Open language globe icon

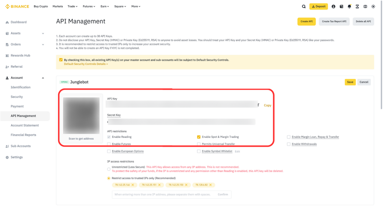(x=365, y=7)
